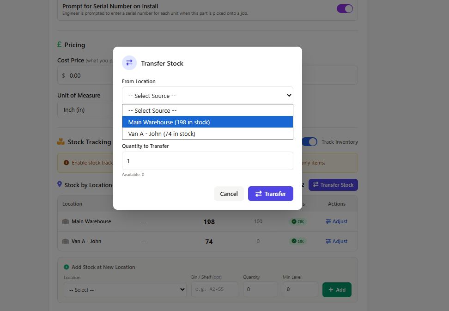Screen dimensions: 449x311
Task: Click the Main Warehouse row name
Action: point(91,221)
